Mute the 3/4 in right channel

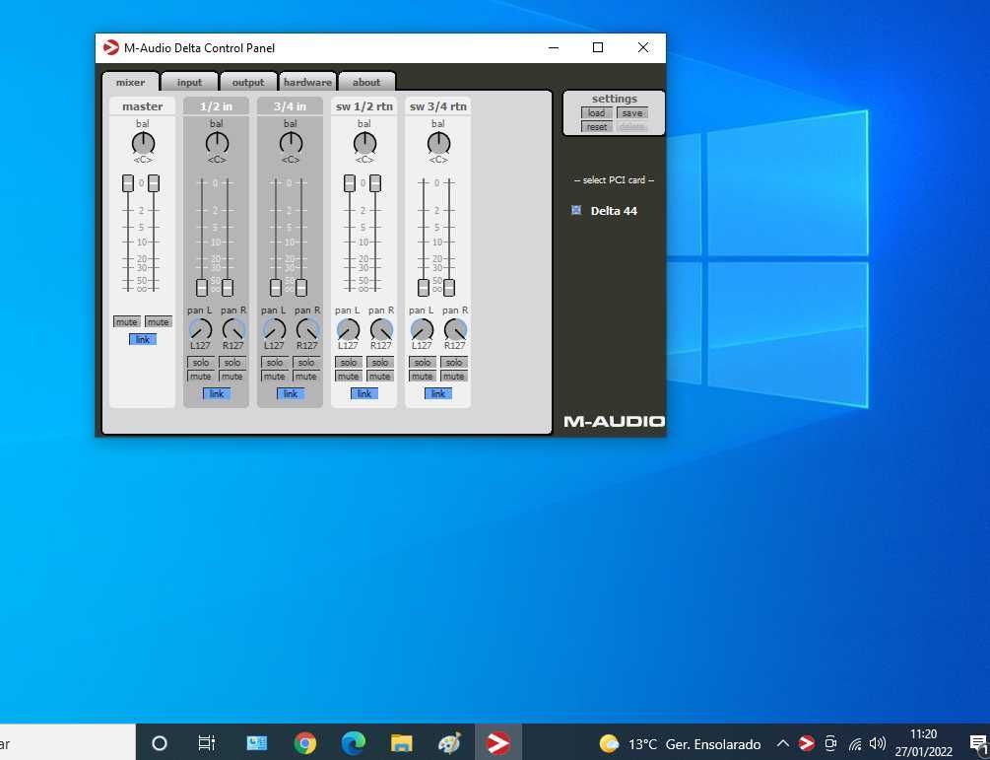tap(306, 377)
